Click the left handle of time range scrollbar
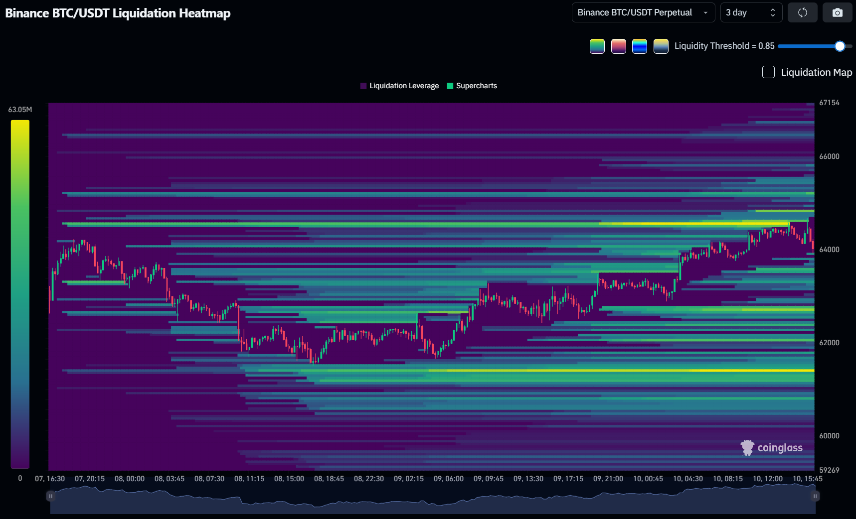The width and height of the screenshot is (856, 519). 50,496
